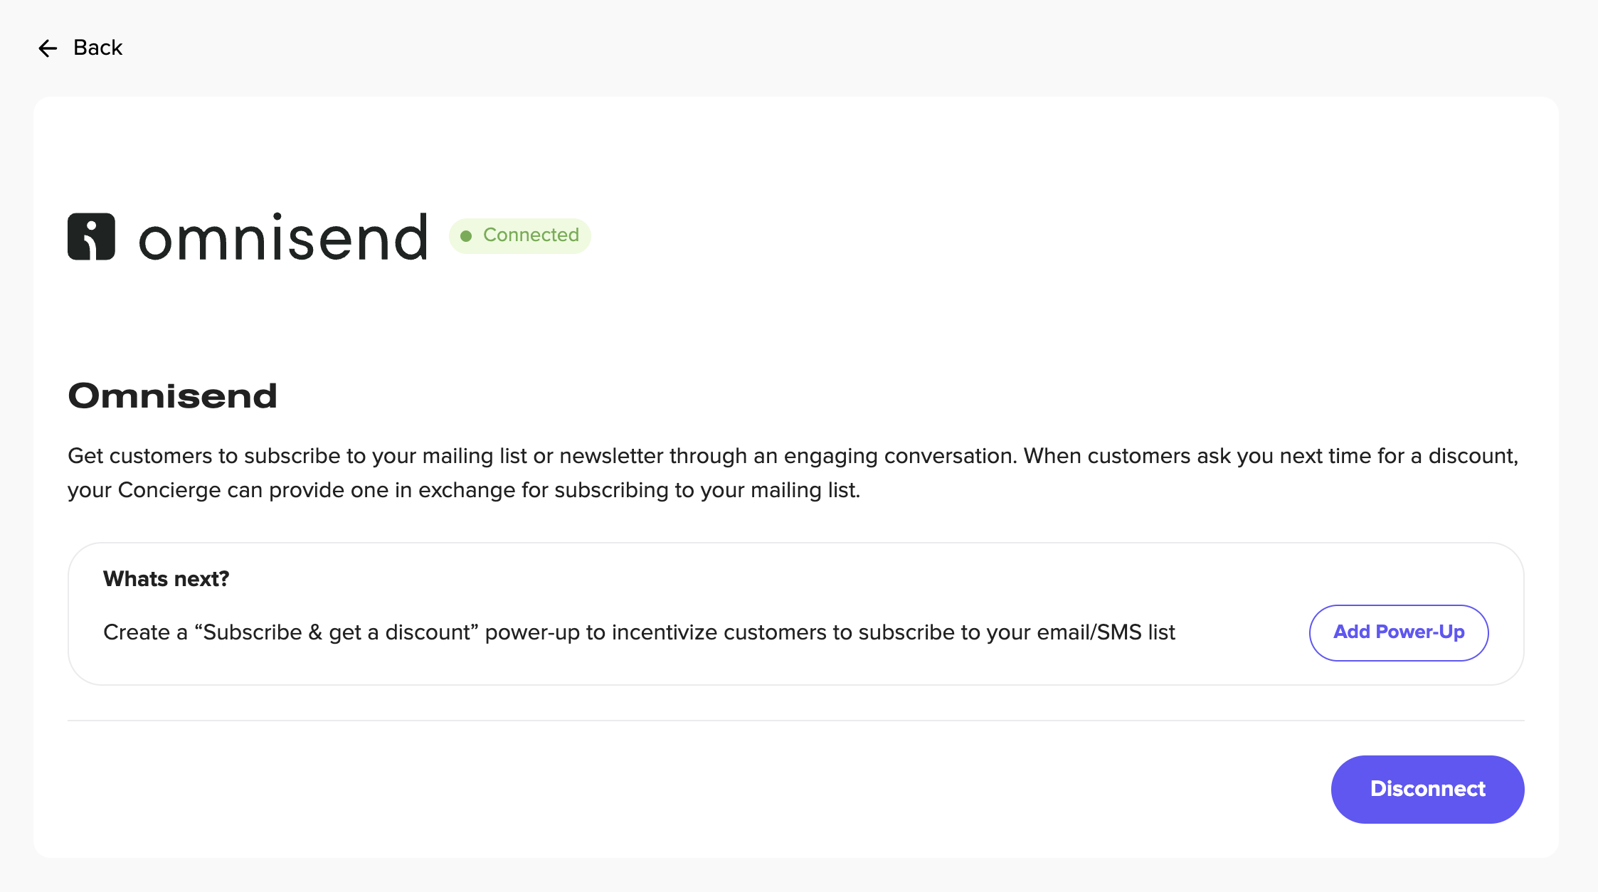
Task: Click the "Subscribe & get a discount" phrase
Action: [337, 632]
